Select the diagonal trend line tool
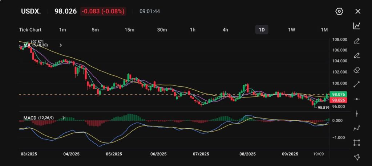372x166 pixels. coord(357,84)
